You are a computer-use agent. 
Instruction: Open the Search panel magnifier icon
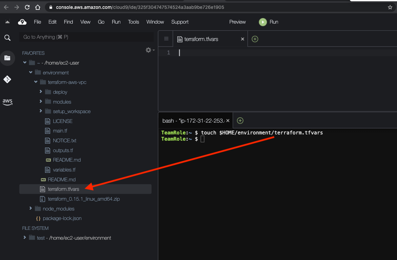[x=7, y=38]
